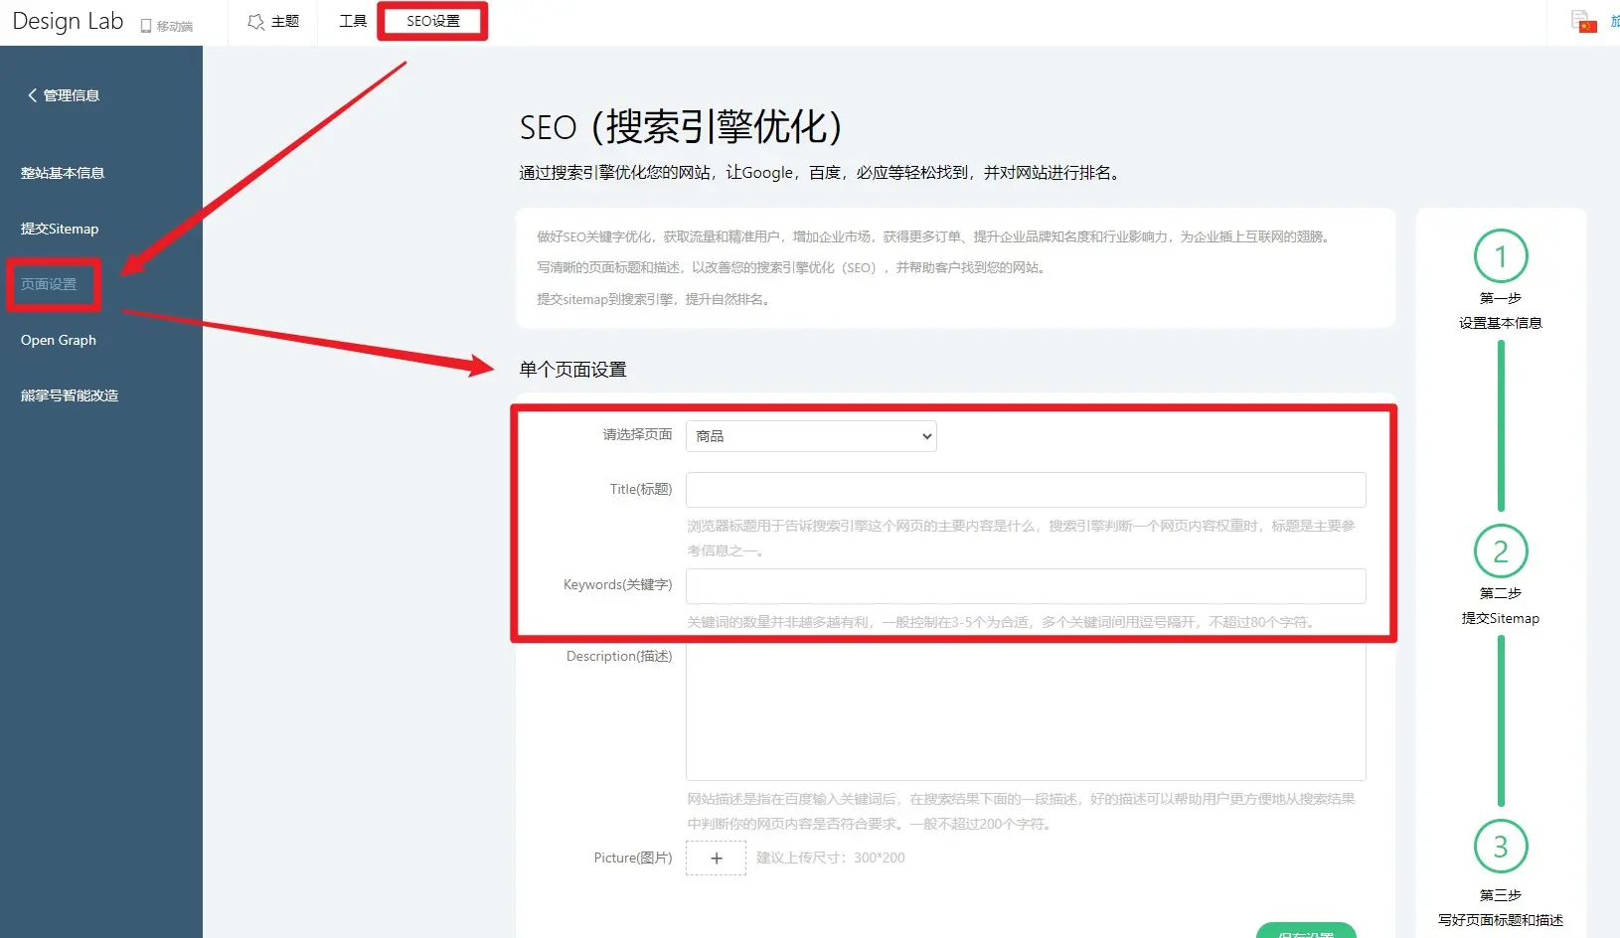Open the 请选择页面 page dropdown

coord(811,436)
